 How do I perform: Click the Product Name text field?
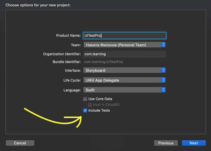pyautogui.click(x=125, y=35)
